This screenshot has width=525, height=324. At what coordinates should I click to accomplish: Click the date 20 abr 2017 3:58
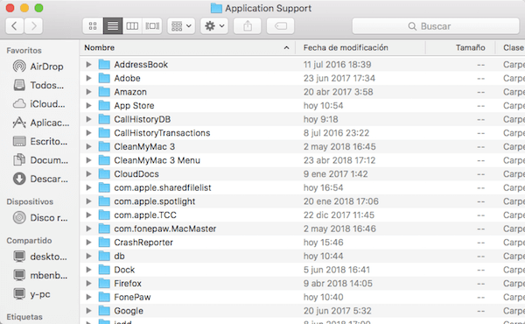point(338,92)
